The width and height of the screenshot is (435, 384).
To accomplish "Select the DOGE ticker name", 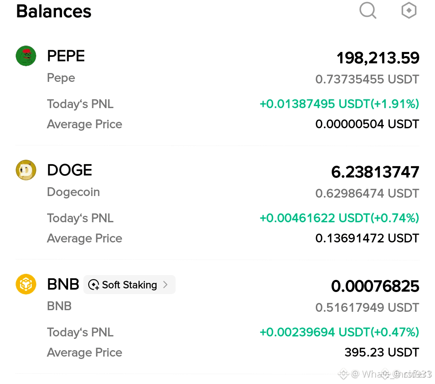I will (x=69, y=170).
